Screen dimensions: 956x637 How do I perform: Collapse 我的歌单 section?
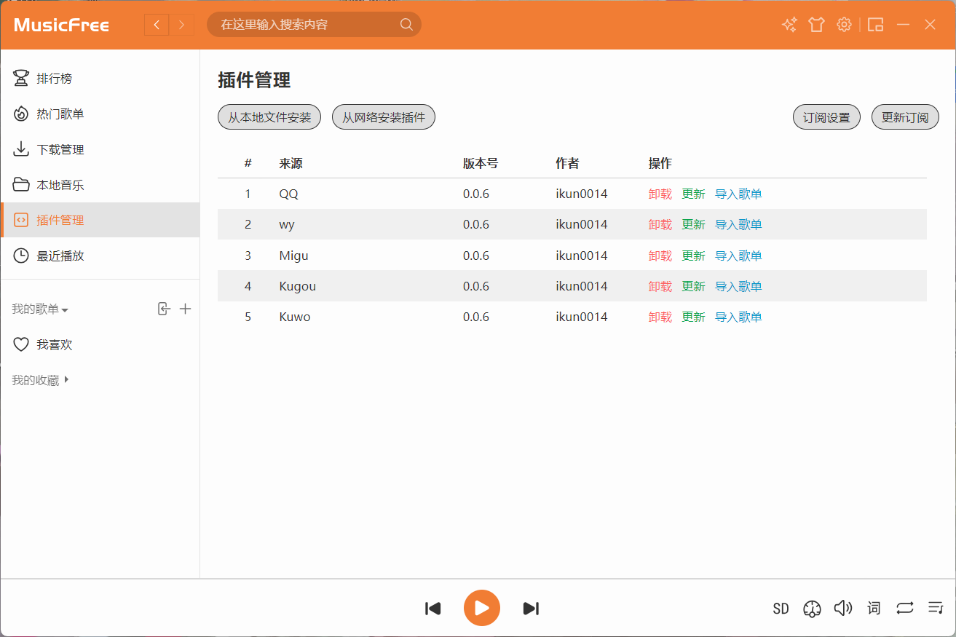tap(40, 309)
